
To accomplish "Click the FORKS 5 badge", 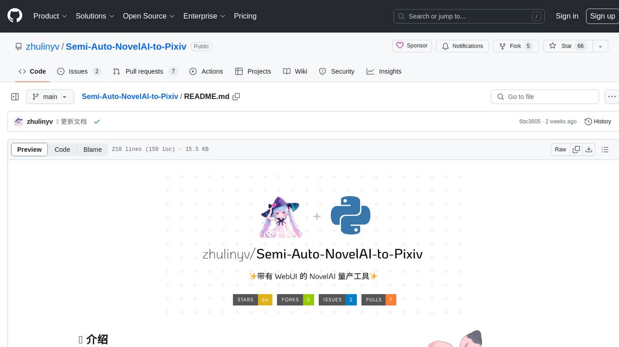I will [295, 300].
